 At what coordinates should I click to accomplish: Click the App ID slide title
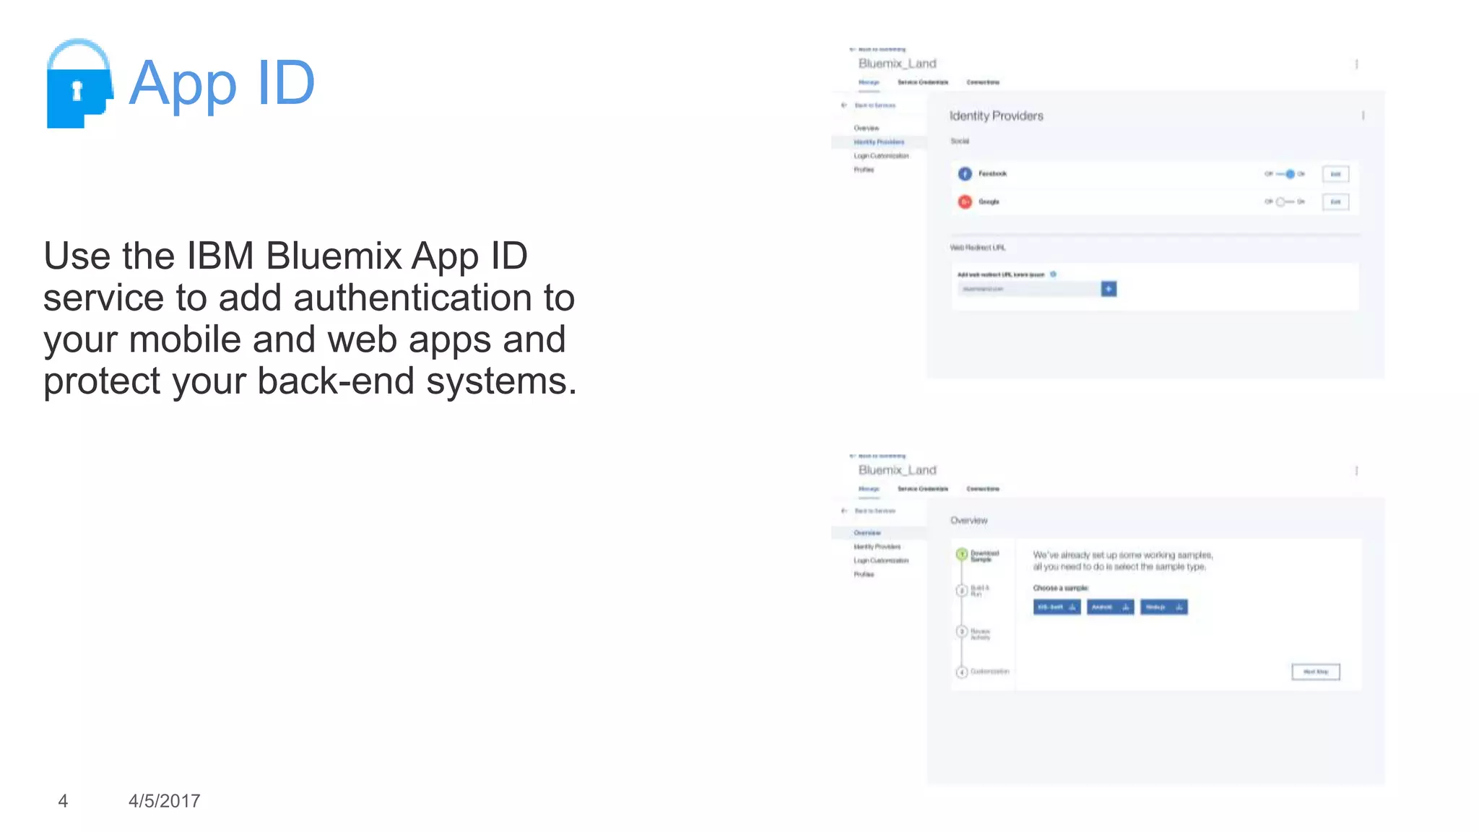[x=222, y=84]
